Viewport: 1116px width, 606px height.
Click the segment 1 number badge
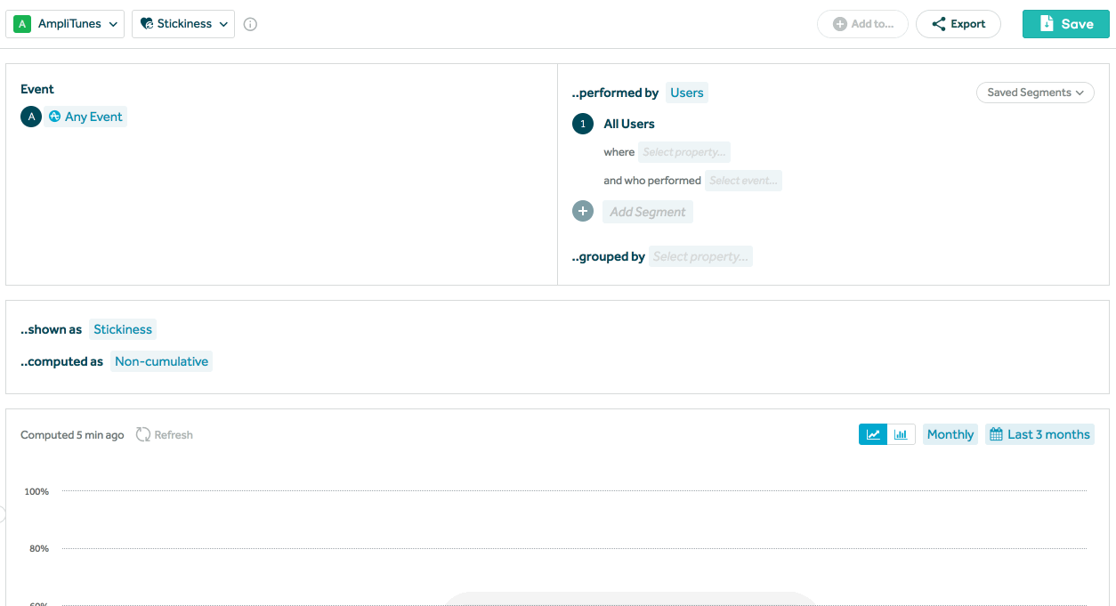click(x=583, y=124)
